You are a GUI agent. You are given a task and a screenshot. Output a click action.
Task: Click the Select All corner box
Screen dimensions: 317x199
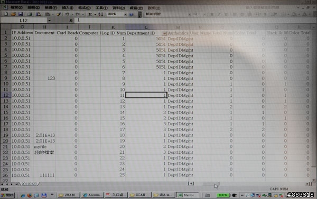pos(5,27)
